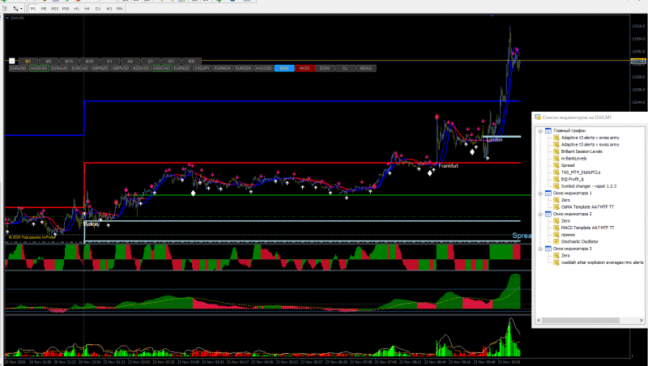This screenshot has height=366, width=648.
Task: Change chart symbol to EURCAD
Action: pyautogui.click(x=79, y=68)
